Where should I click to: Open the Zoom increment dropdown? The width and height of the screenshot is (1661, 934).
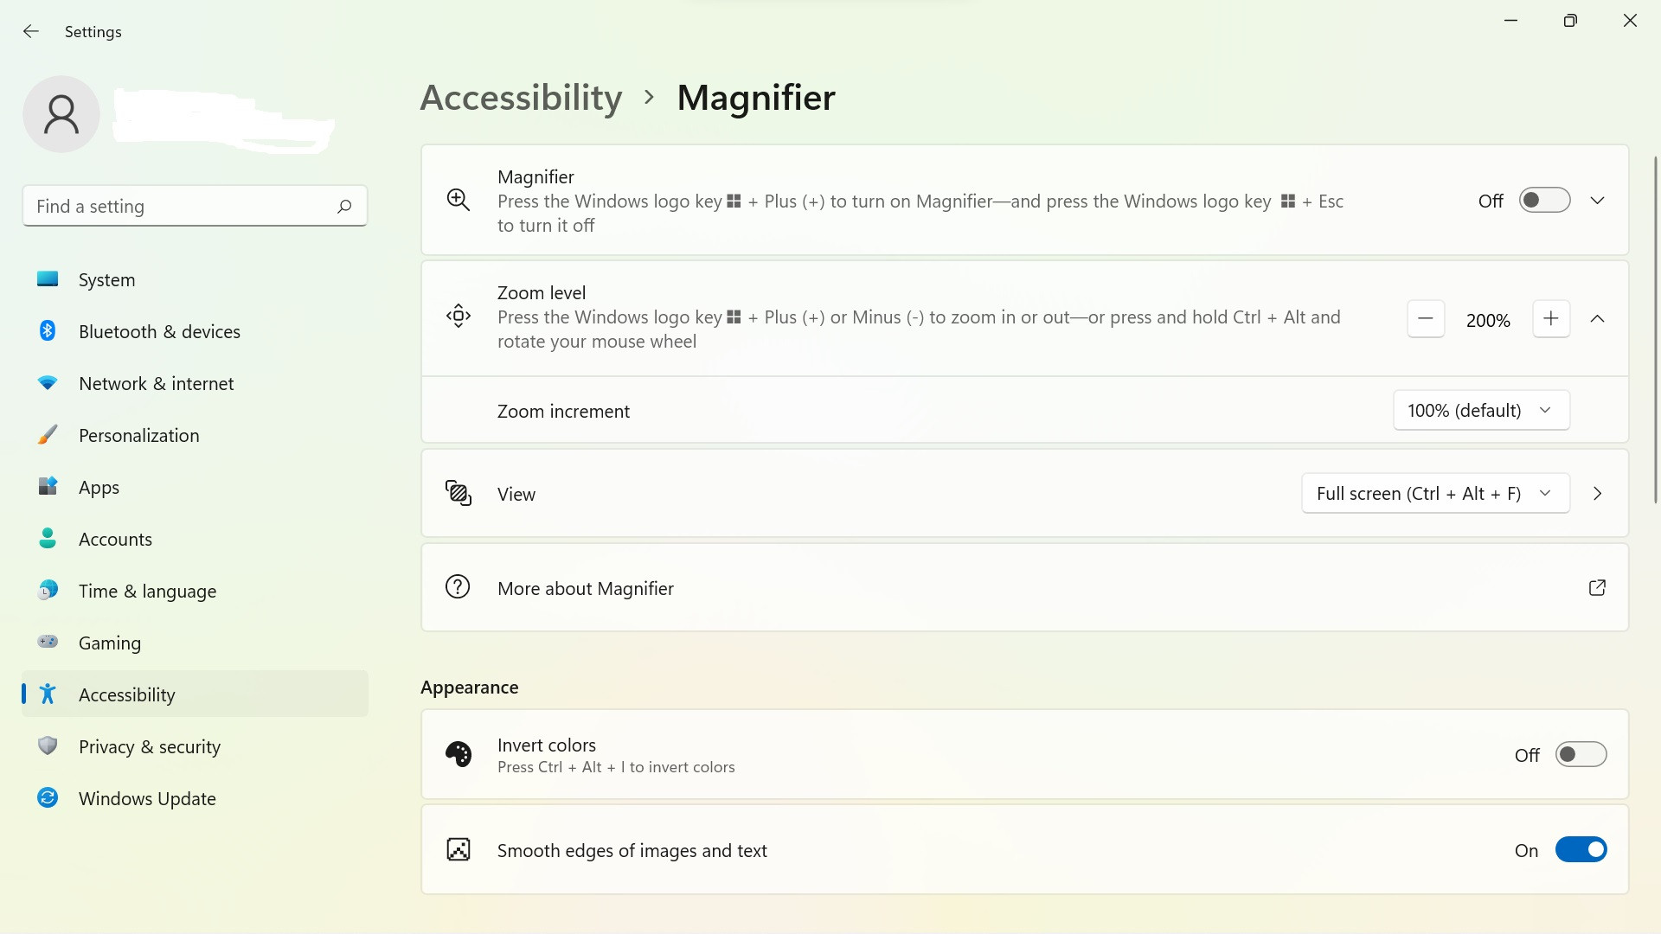(1481, 410)
